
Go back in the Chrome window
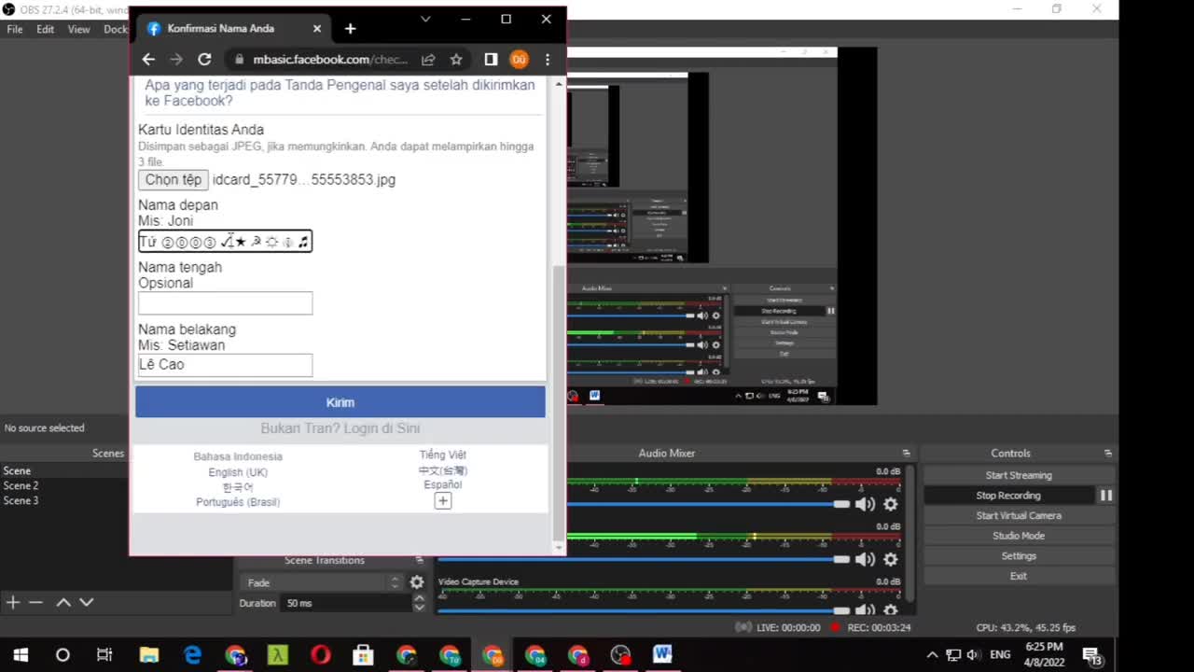click(x=148, y=59)
